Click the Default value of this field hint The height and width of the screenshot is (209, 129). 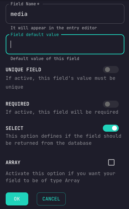(45, 59)
